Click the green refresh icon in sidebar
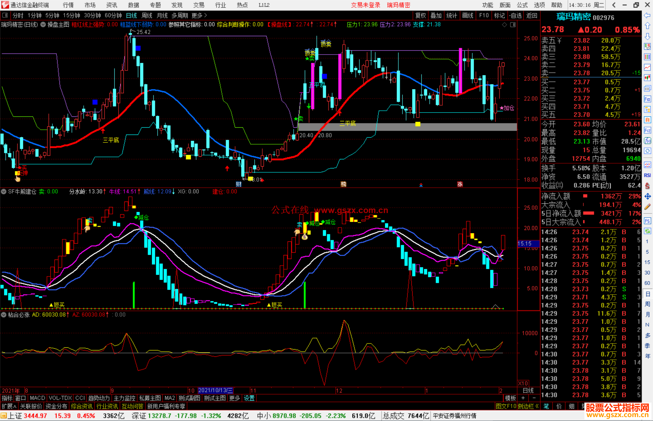This screenshot has height=421, width=653. (x=647, y=231)
